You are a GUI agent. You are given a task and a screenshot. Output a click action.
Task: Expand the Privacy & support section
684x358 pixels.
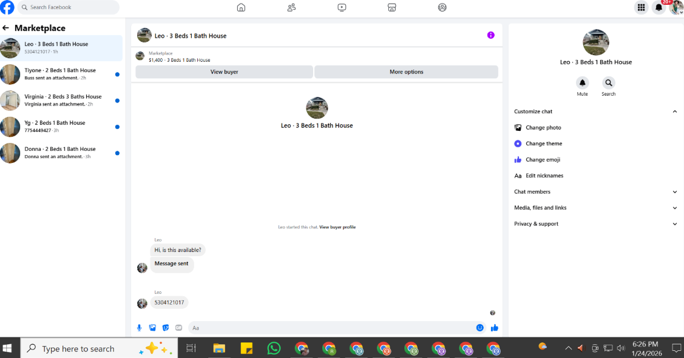[595, 224]
